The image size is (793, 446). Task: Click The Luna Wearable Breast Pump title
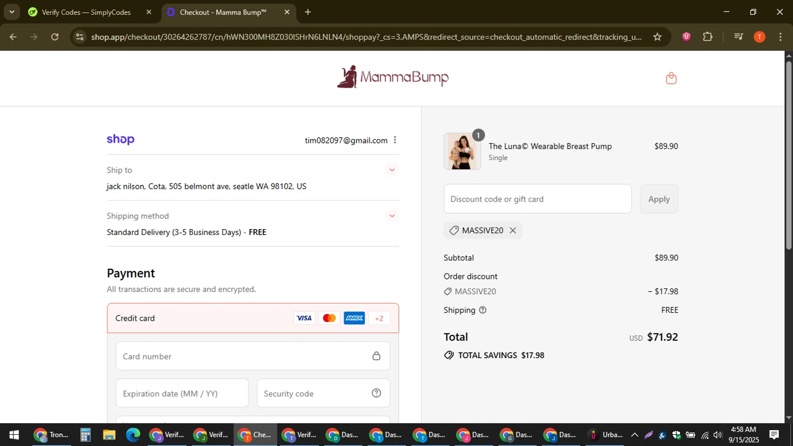(x=550, y=146)
